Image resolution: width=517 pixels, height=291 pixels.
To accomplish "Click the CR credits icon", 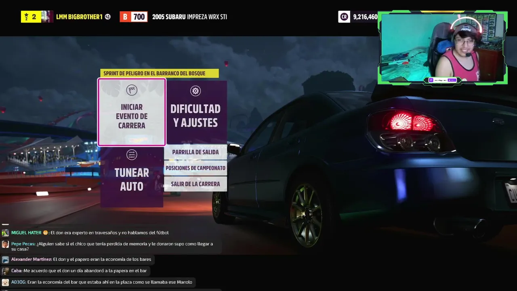I will [x=344, y=17].
